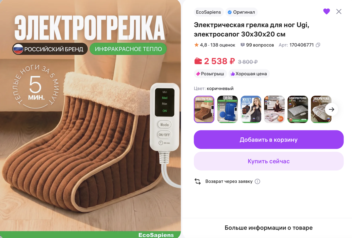Select the brown foot warmer thumbnail
Screen dimensions: 352x238
click(204, 109)
